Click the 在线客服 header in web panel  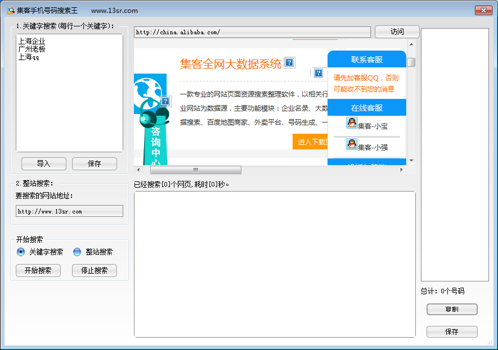click(x=367, y=108)
